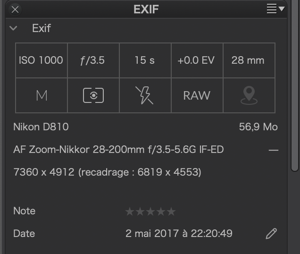Screen dimensions: 300x254
Task: Click the pencil icon to edit date
Action: tap(271, 233)
